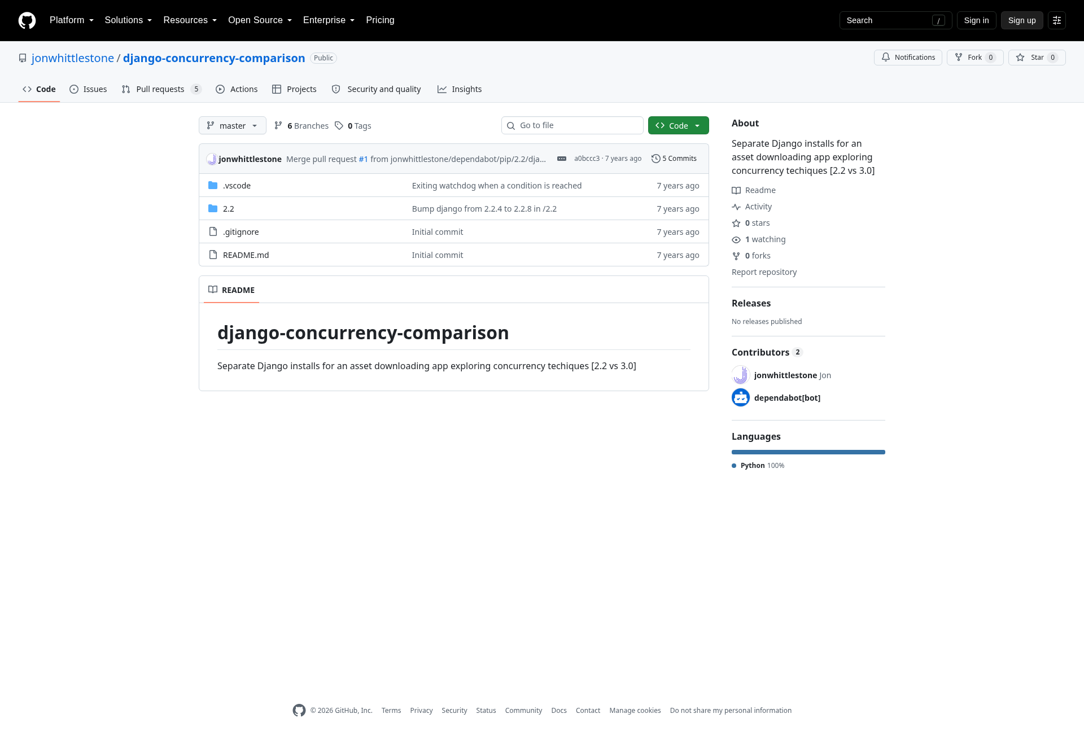Image resolution: width=1084 pixels, height=740 pixels.
Task: Click the Star icon button
Action: pos(1037,58)
